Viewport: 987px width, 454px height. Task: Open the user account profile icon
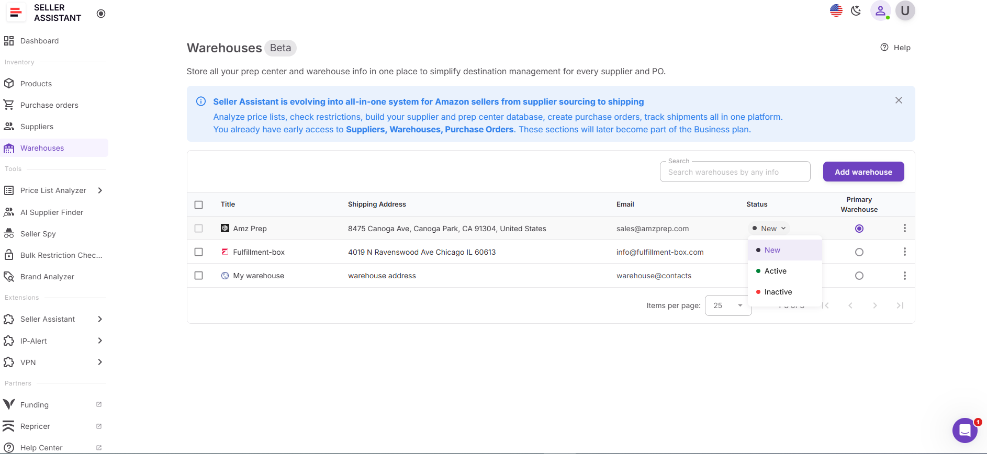[880, 10]
